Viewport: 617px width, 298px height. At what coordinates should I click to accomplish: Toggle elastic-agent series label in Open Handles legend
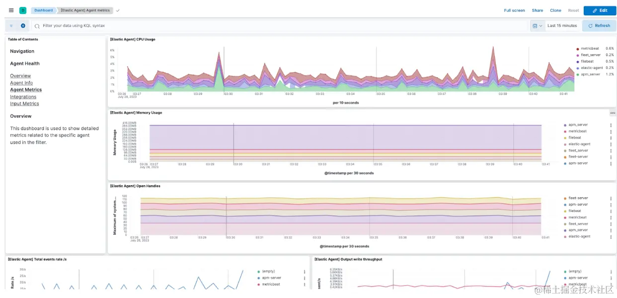pyautogui.click(x=579, y=236)
